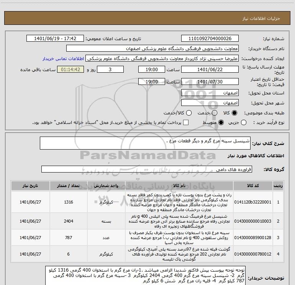Click the delivery province field اصفهان

point(210,93)
